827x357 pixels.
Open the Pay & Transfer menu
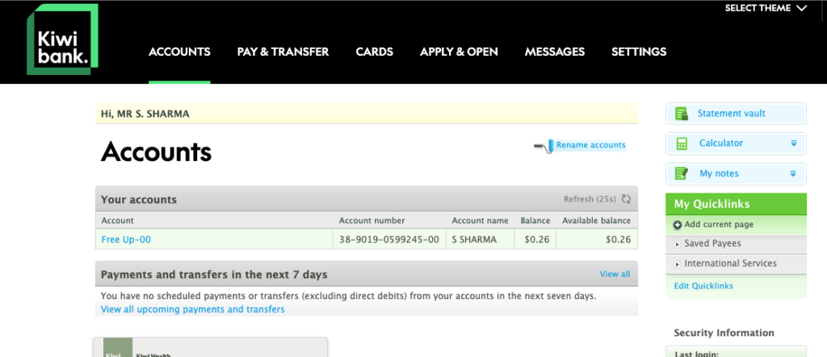pyautogui.click(x=283, y=52)
